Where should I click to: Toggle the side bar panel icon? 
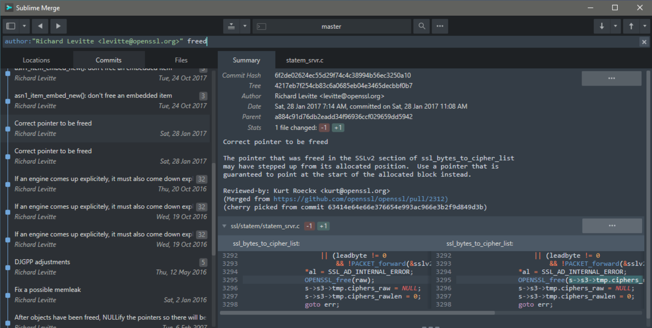click(x=11, y=27)
